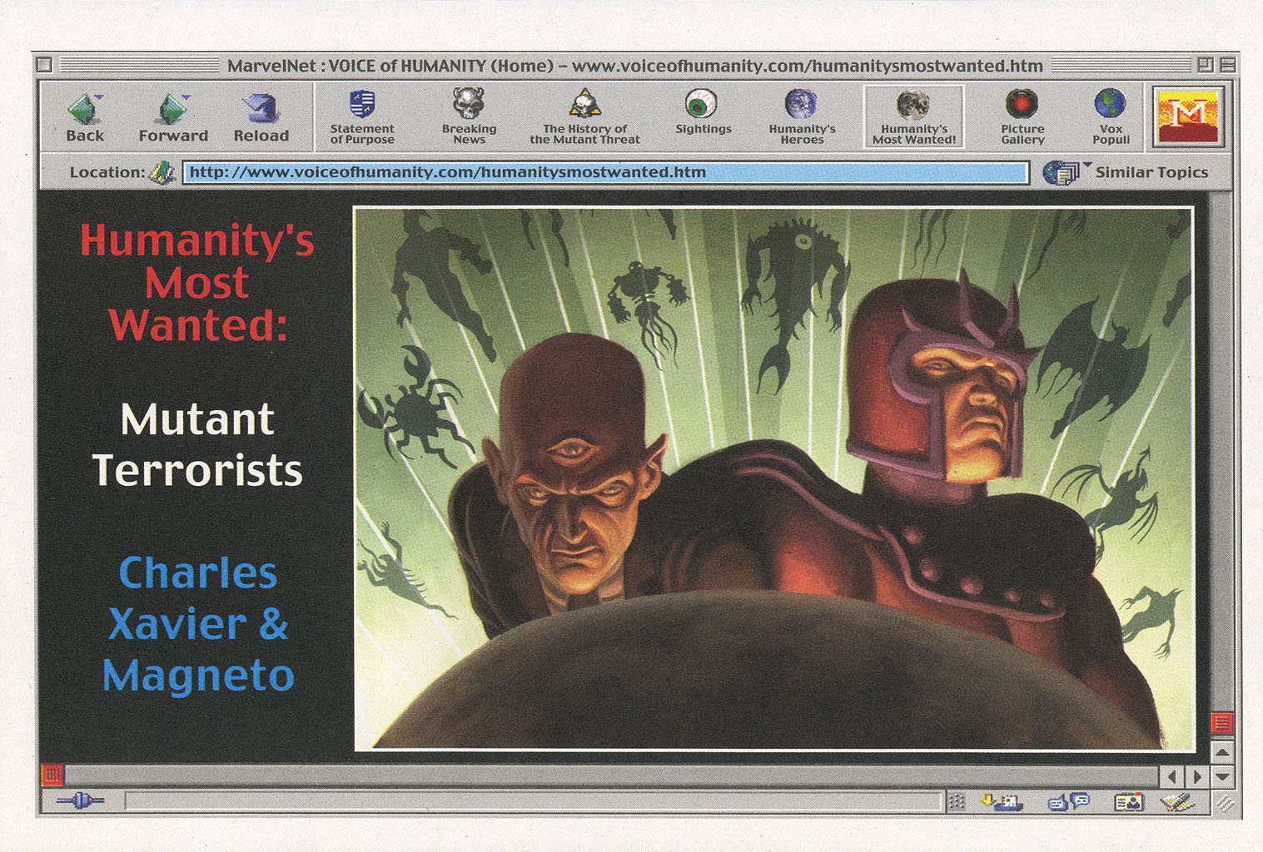Click the vertical scroll up arrow
Viewport: 1263px width, 852px height.
tap(1221, 752)
